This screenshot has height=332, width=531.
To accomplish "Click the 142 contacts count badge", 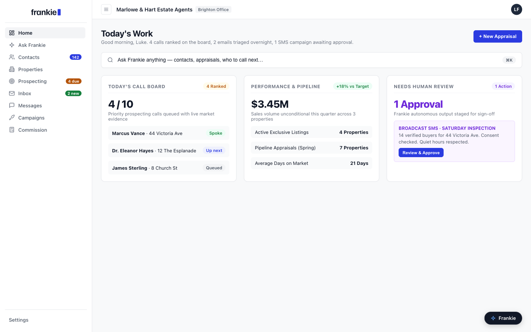I will point(76,57).
